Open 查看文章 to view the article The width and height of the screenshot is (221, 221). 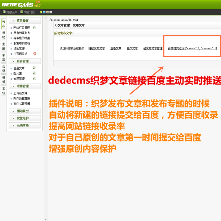[116, 48]
